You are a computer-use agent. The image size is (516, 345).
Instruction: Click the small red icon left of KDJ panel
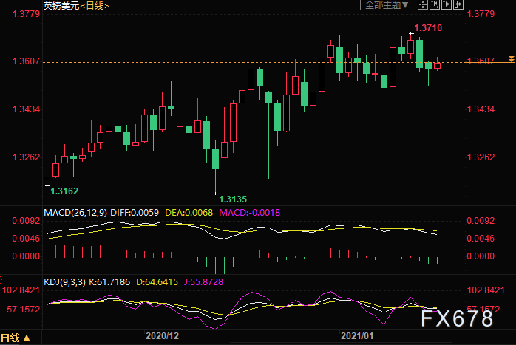pos(2,279)
